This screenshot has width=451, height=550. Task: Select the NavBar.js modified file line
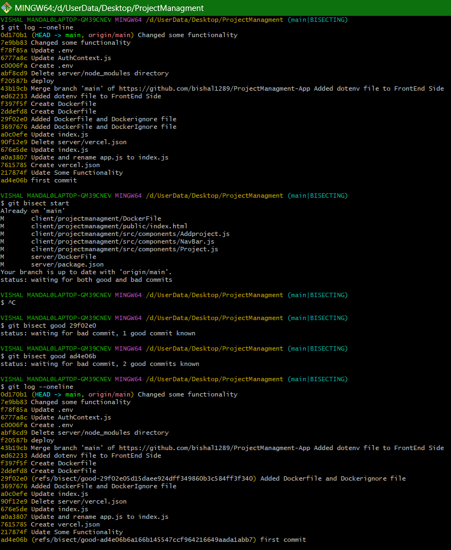[x=108, y=241]
